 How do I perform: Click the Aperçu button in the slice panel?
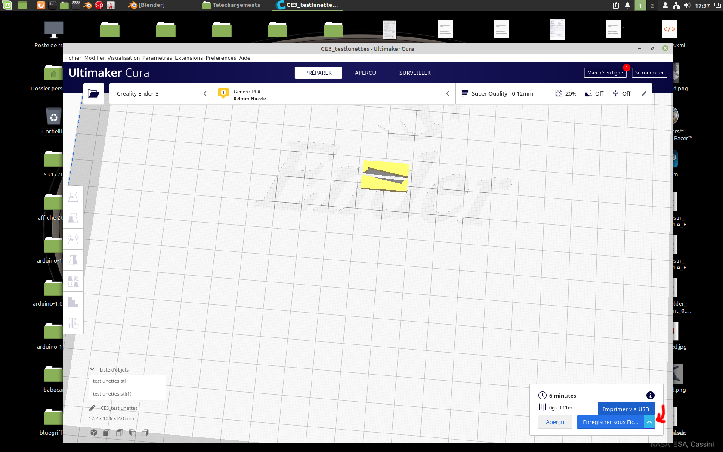coord(555,422)
